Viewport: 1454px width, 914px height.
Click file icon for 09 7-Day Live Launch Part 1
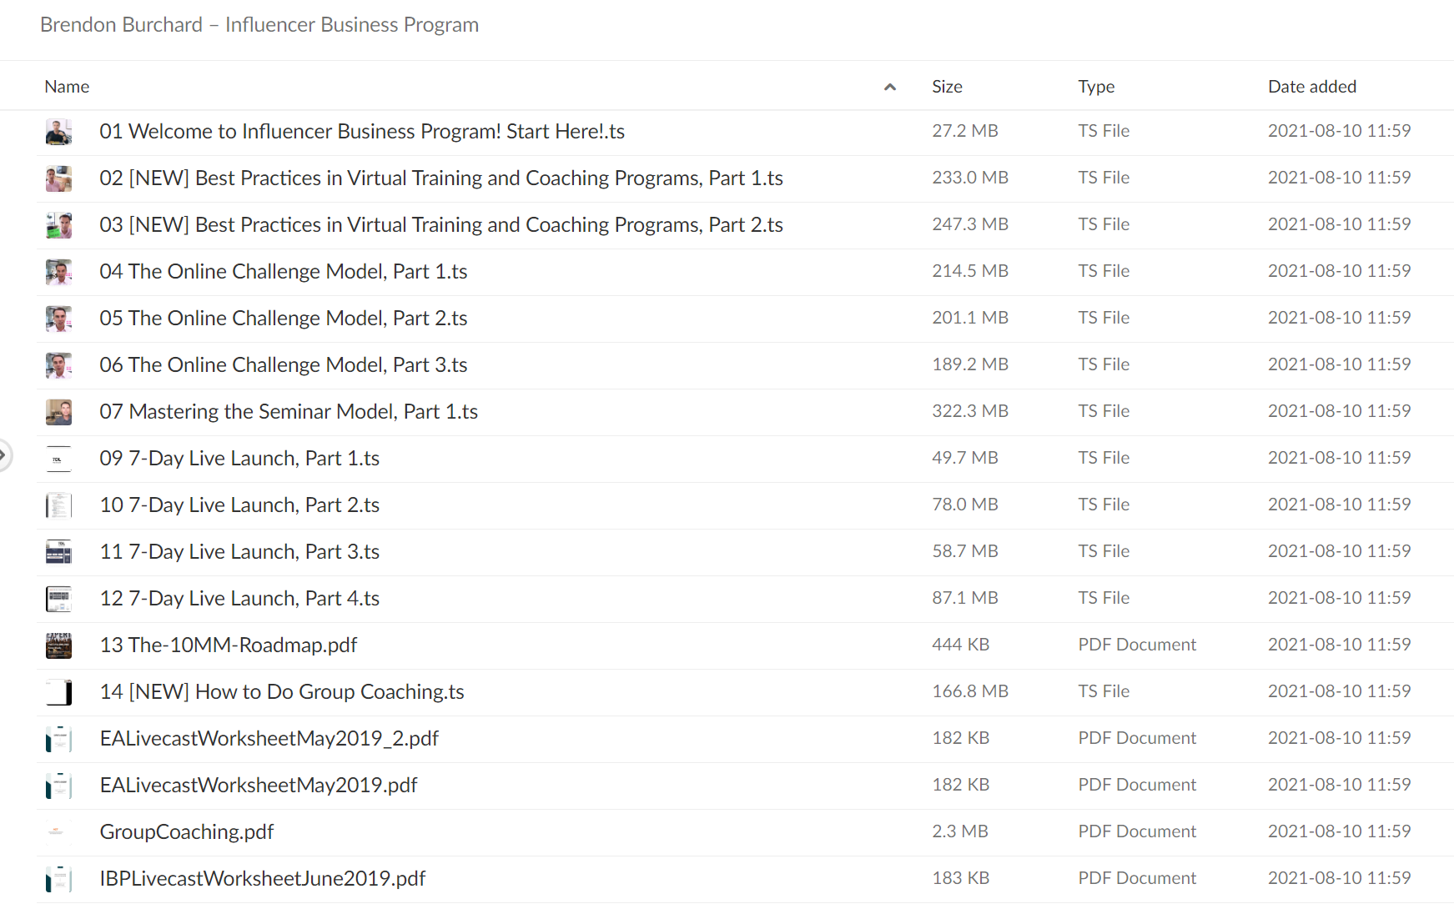58,459
